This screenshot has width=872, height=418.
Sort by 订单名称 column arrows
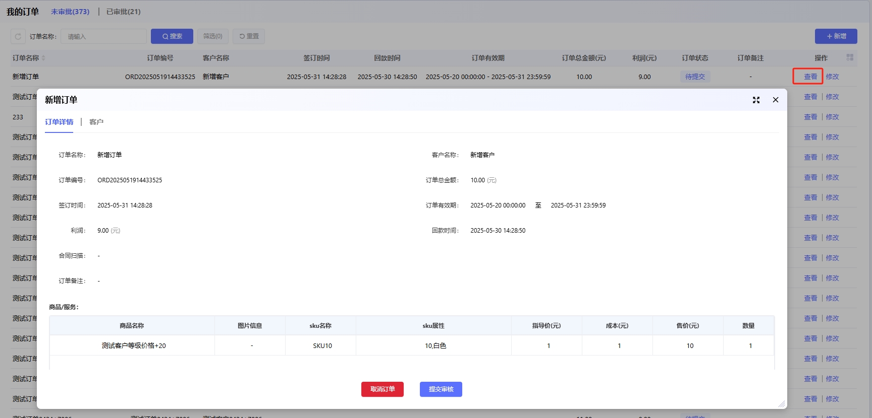click(x=43, y=58)
